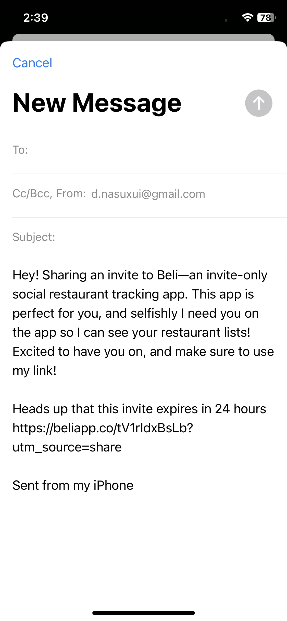The height and width of the screenshot is (621, 287).
Task: Tap the home indicator bar at bottom
Action: 144,613
